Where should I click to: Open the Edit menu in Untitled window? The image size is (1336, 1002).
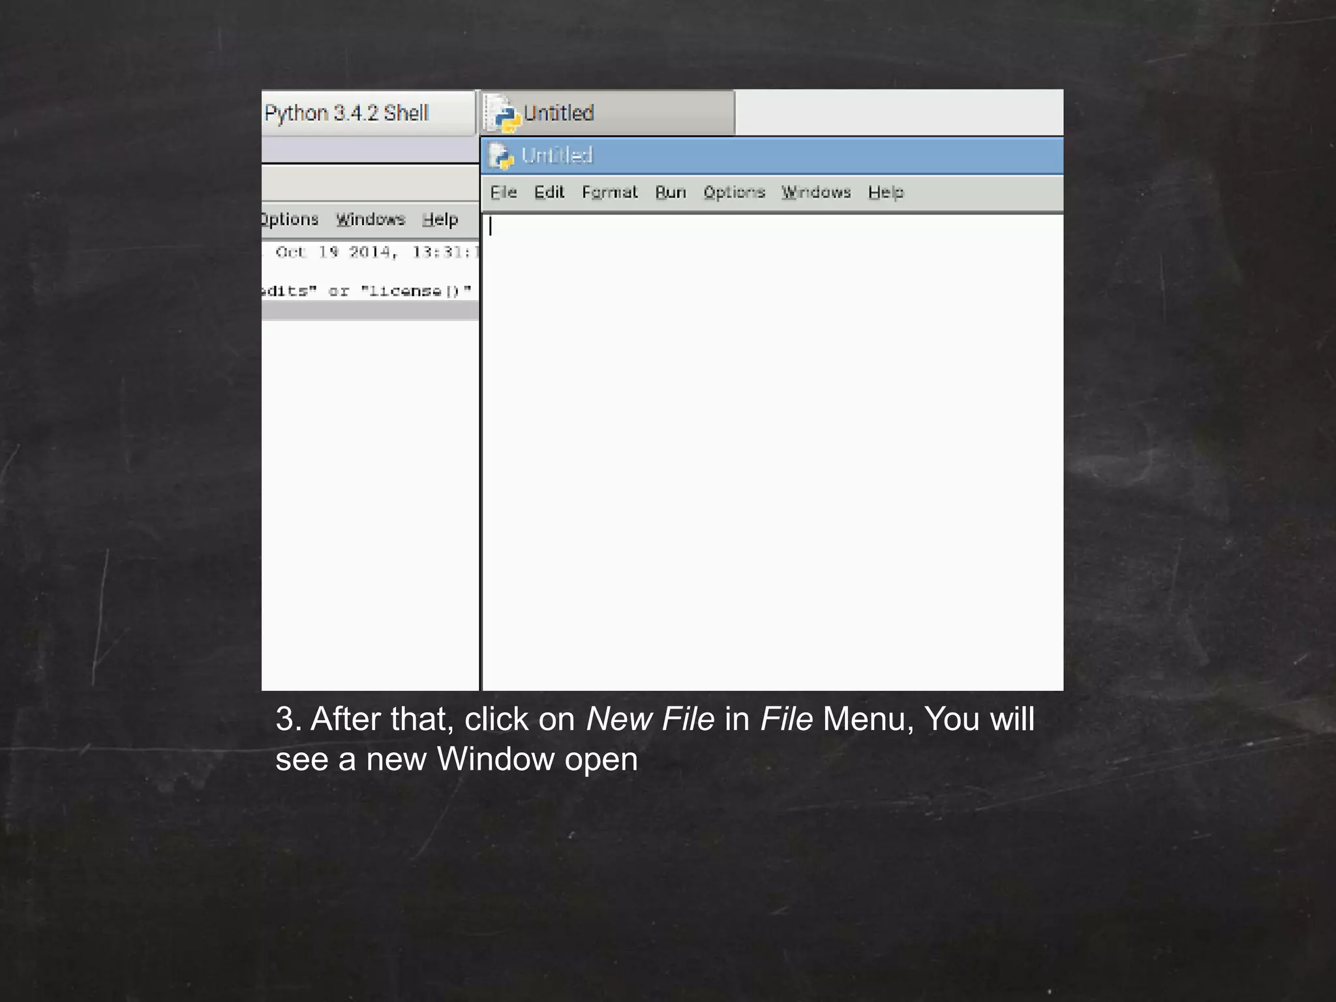pos(549,192)
